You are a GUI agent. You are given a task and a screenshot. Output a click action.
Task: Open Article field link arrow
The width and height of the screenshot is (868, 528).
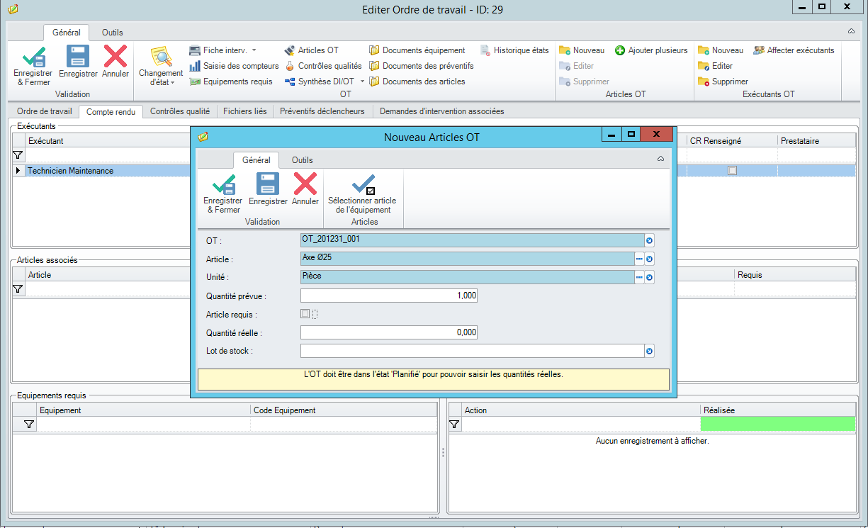coord(649,259)
